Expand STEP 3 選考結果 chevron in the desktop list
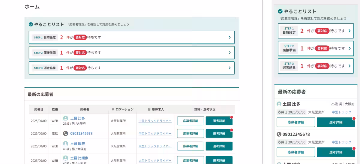360x164 pixels. [x=229, y=68]
